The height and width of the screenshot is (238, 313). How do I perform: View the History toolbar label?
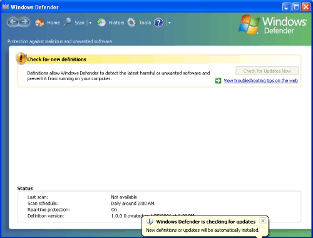coord(116,23)
